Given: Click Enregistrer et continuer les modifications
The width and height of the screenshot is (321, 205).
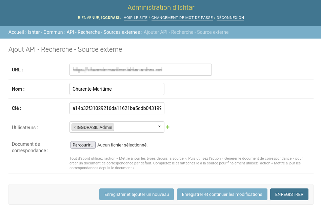Looking at the screenshot, I should click(x=222, y=195).
